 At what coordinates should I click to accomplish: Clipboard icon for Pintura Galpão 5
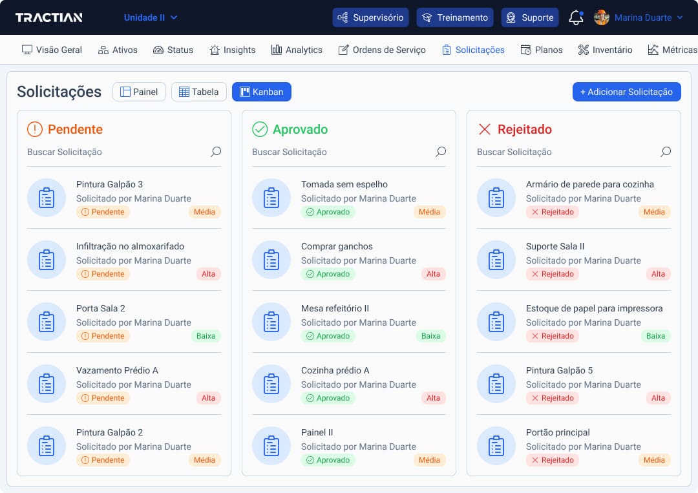(496, 384)
